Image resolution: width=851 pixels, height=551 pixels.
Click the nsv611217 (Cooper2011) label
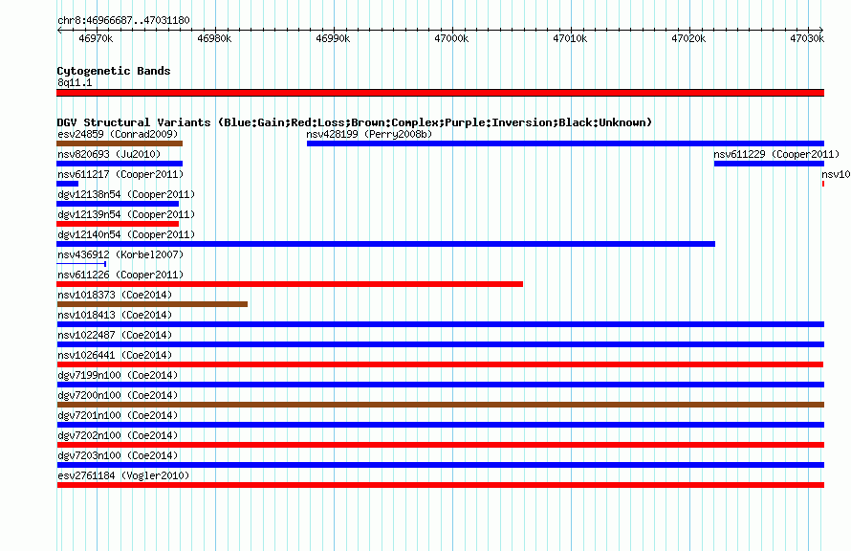[120, 174]
